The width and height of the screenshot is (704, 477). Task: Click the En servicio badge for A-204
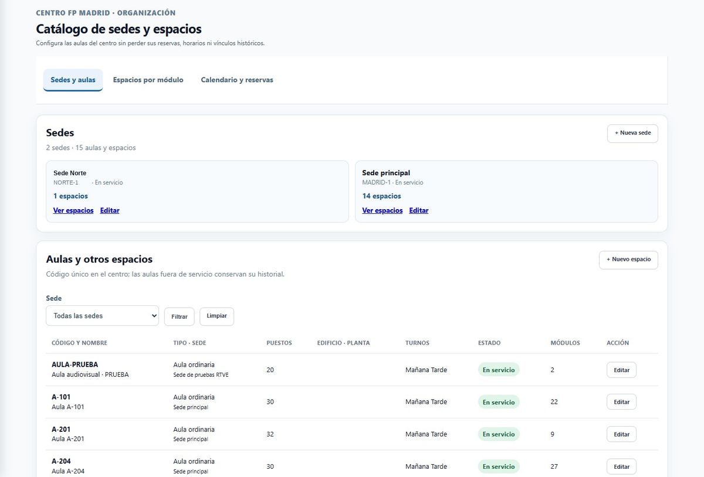(499, 466)
